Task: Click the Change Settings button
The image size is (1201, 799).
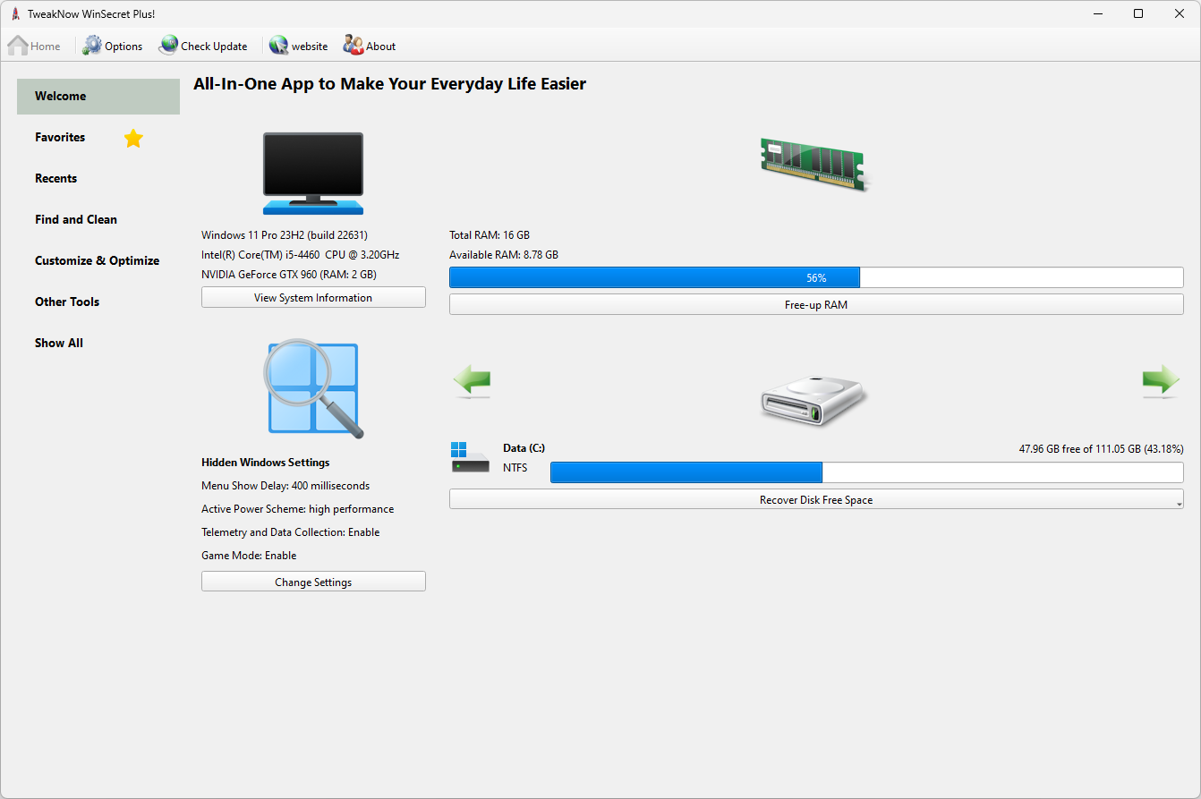Action: pyautogui.click(x=313, y=582)
